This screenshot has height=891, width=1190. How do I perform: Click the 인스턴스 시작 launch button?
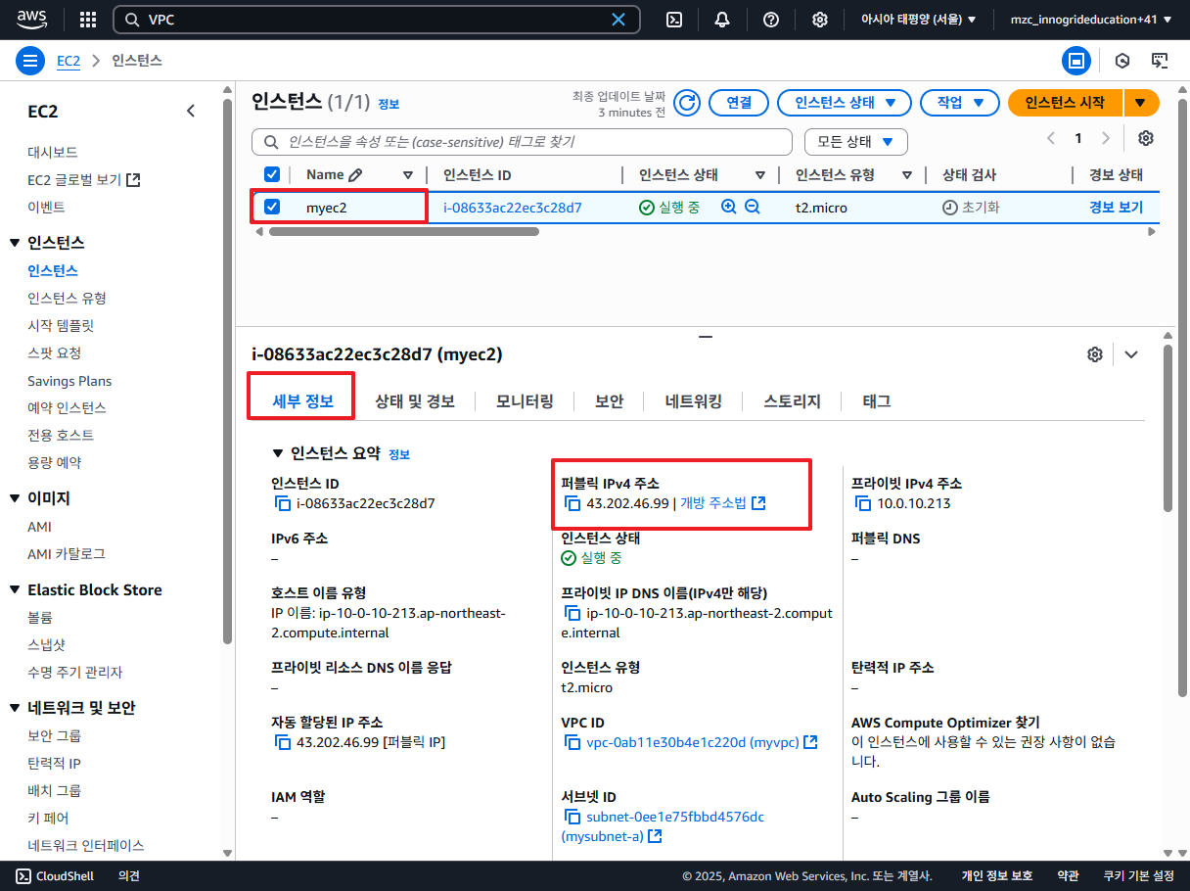(1065, 103)
